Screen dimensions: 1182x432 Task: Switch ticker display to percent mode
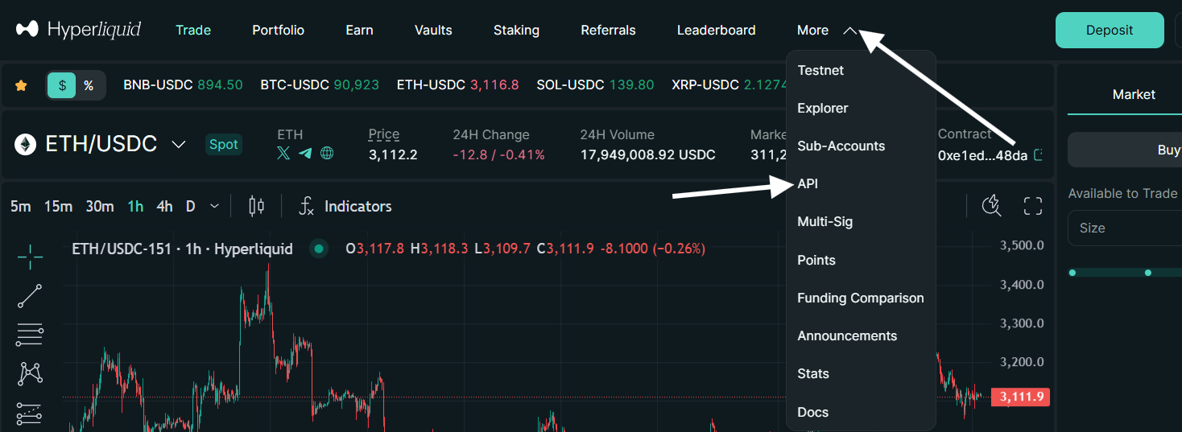(x=89, y=85)
